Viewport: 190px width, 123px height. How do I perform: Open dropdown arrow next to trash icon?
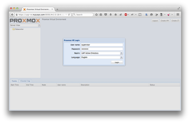tap(165, 15)
